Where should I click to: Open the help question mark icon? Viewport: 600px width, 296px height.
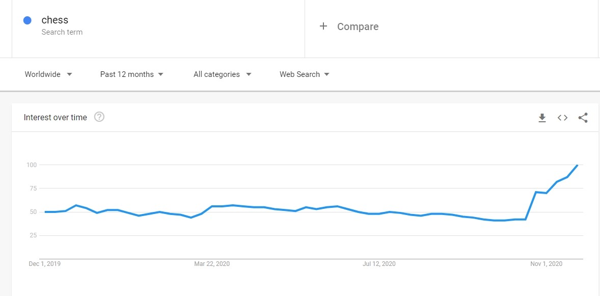pyautogui.click(x=99, y=117)
